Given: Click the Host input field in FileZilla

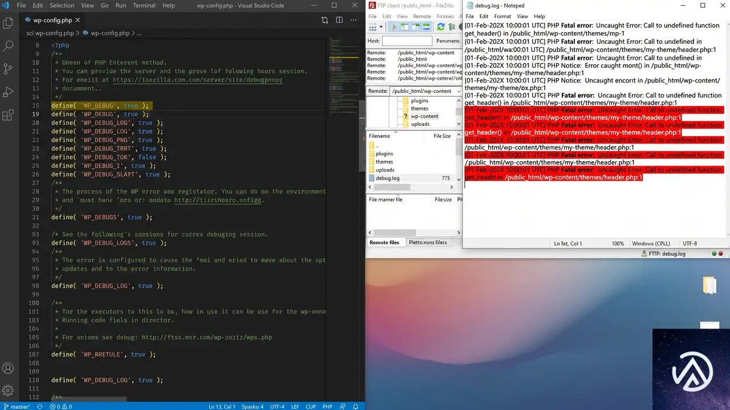Looking at the screenshot, I should (x=407, y=41).
